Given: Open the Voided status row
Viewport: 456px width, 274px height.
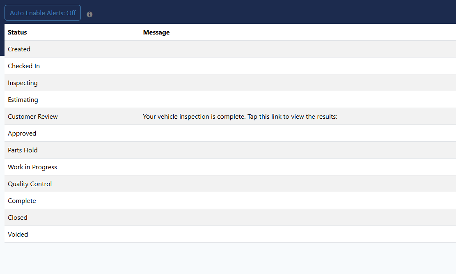Looking at the screenshot, I should [x=230, y=235].
